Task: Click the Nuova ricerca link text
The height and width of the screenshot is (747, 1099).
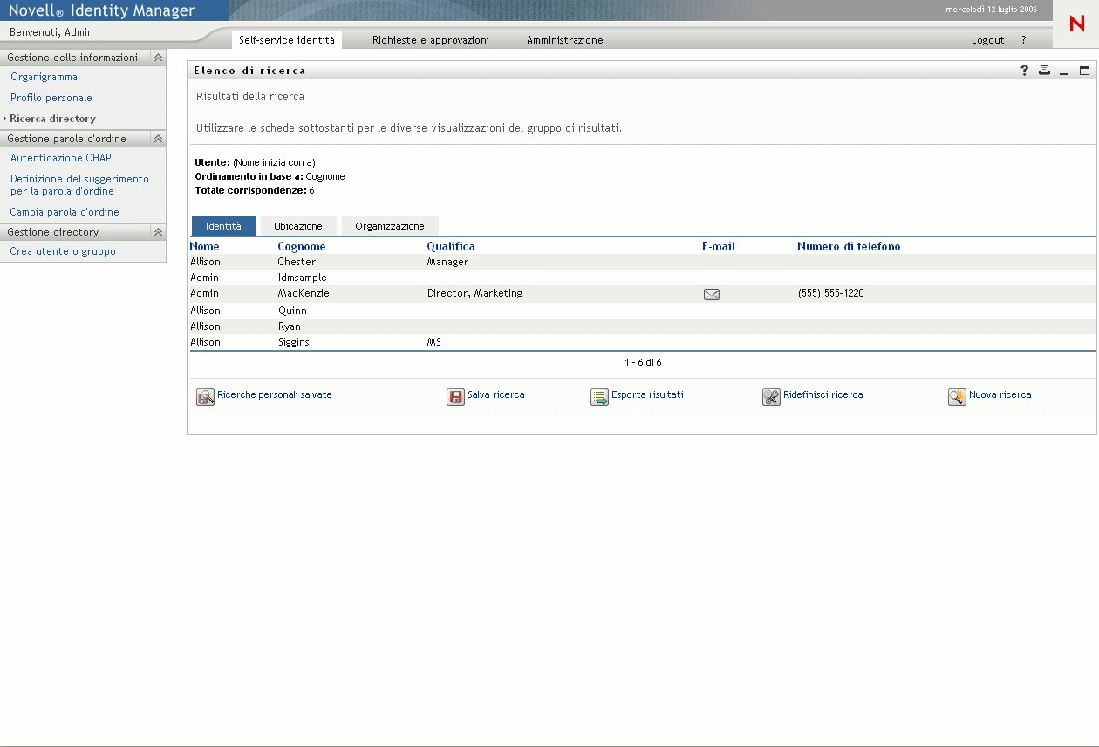Action: (x=1000, y=394)
